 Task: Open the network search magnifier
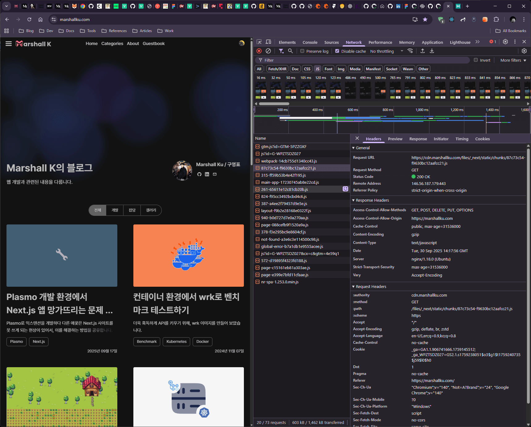(x=290, y=51)
